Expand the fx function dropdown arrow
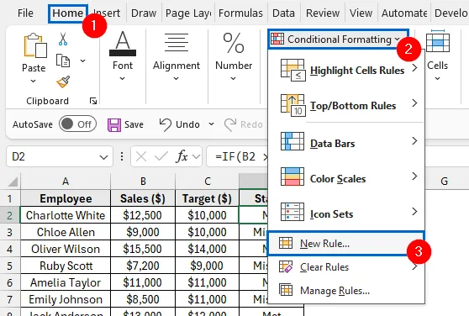This screenshot has width=469, height=316. (x=196, y=156)
